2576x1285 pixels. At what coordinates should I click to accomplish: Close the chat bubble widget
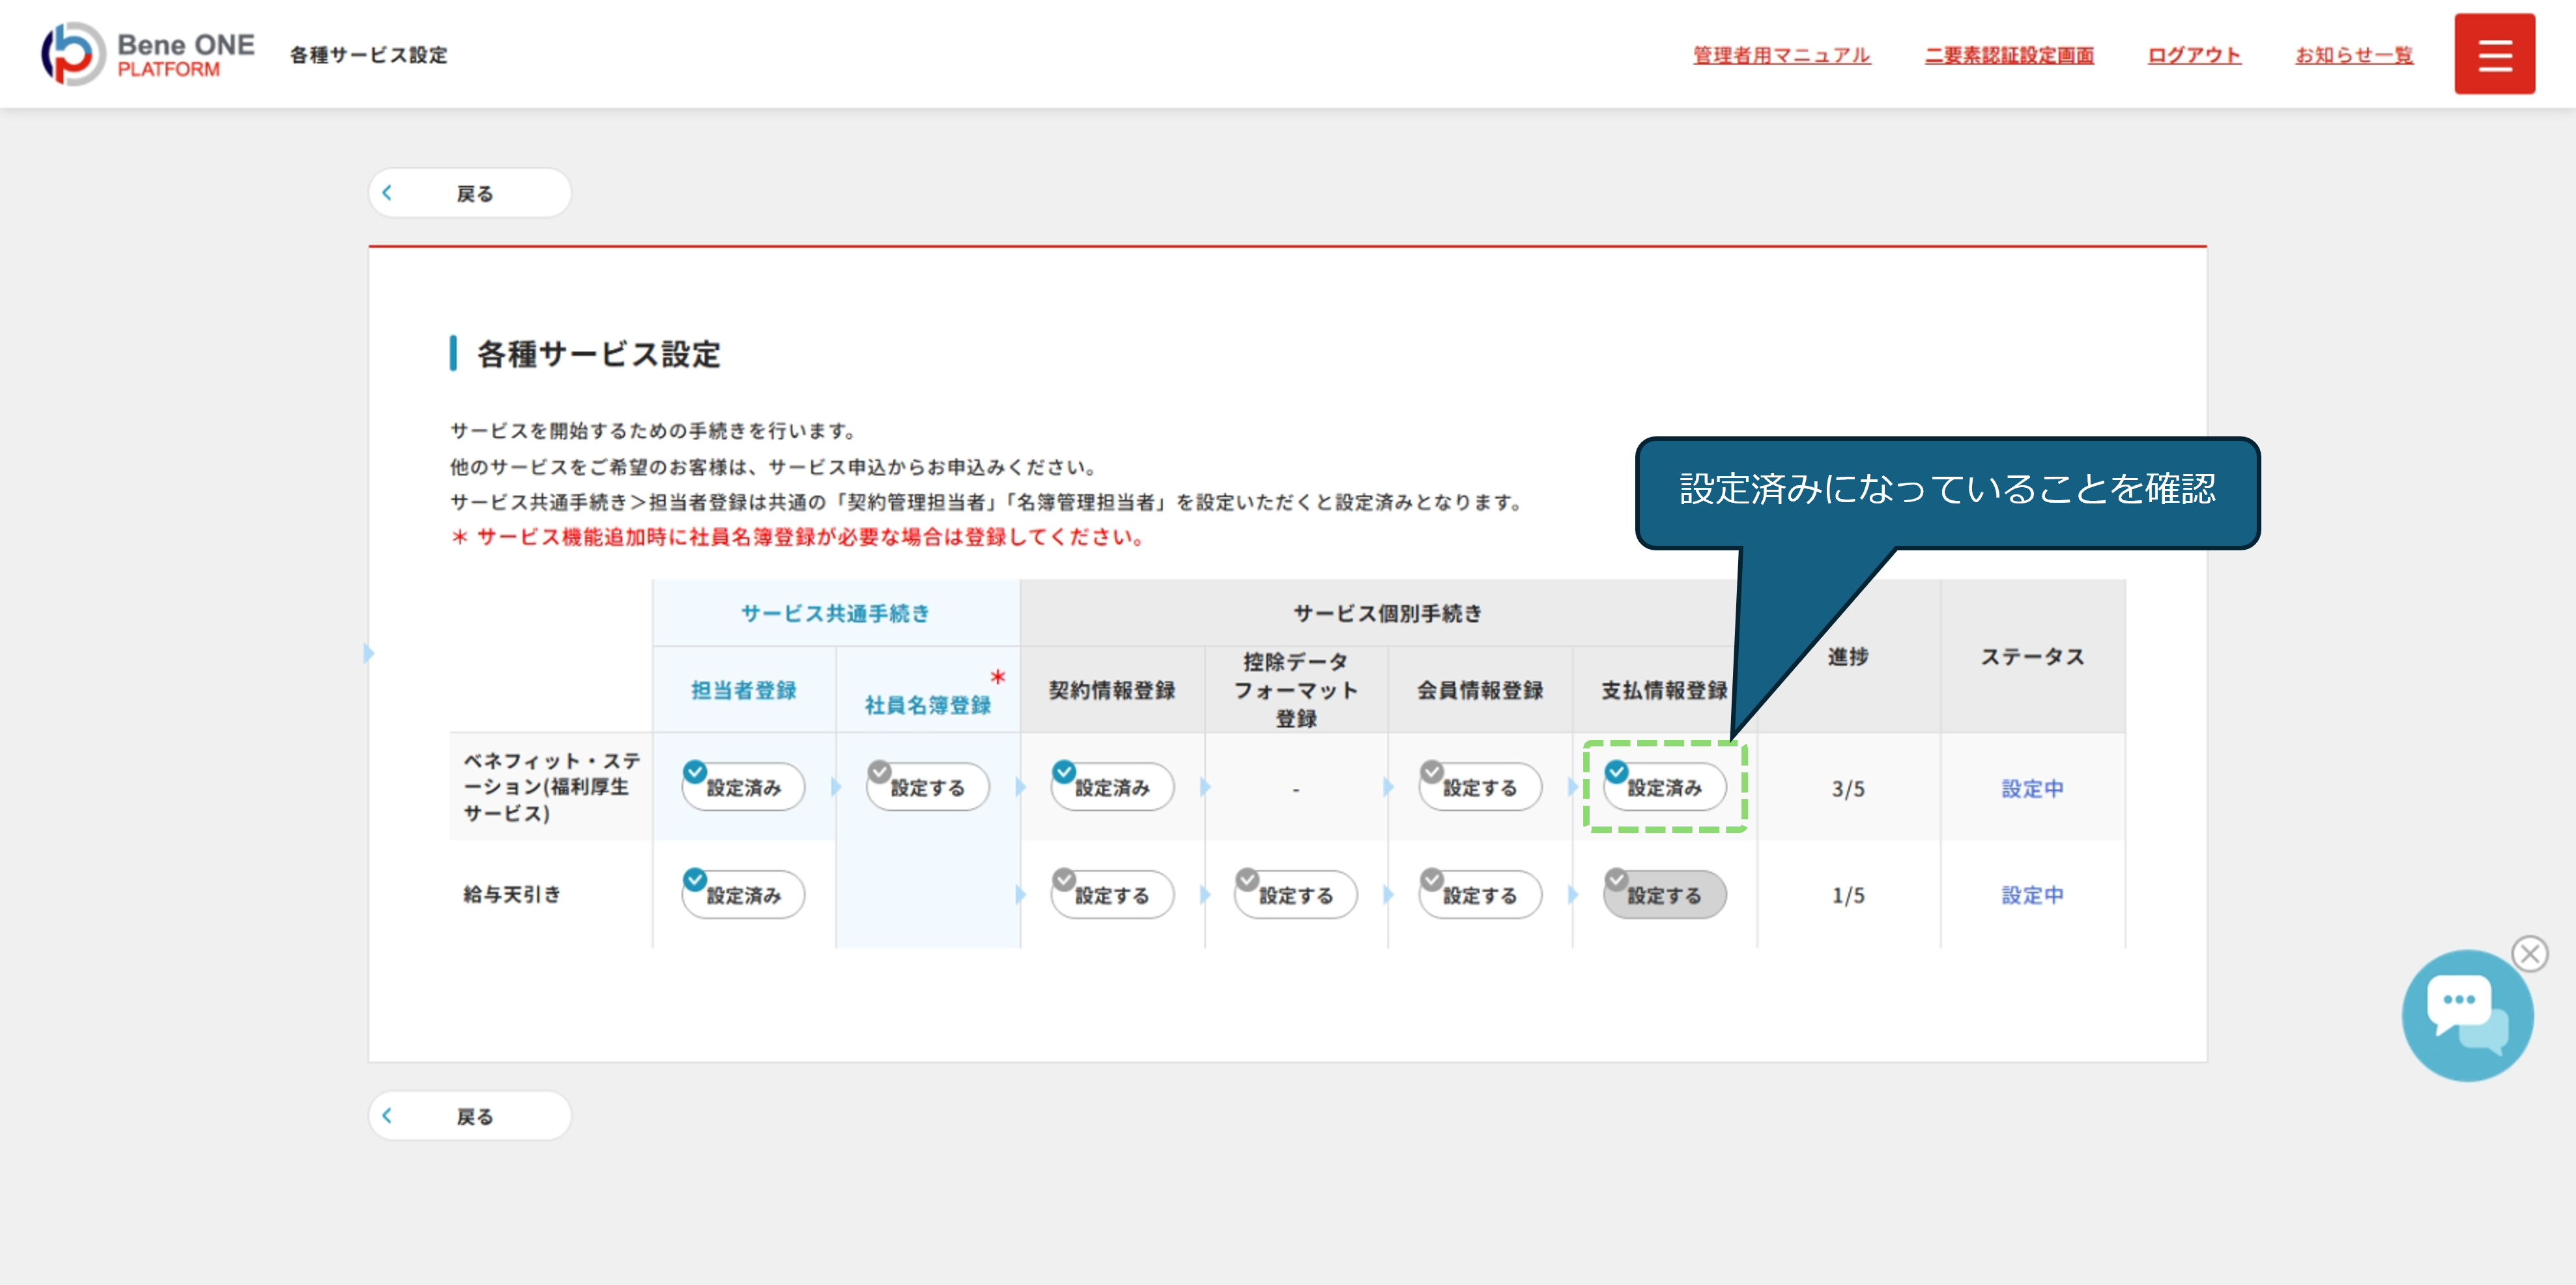pyautogui.click(x=2530, y=953)
